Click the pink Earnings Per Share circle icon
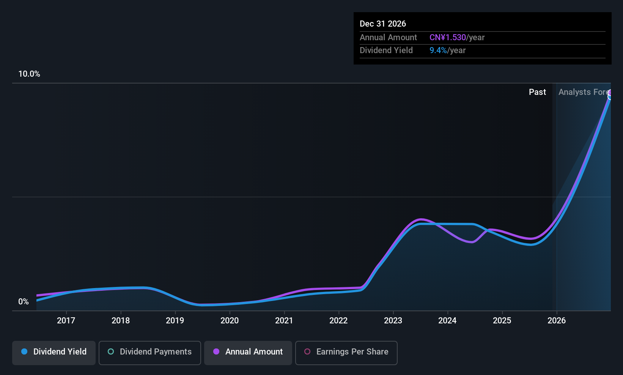623x375 pixels. (308, 352)
